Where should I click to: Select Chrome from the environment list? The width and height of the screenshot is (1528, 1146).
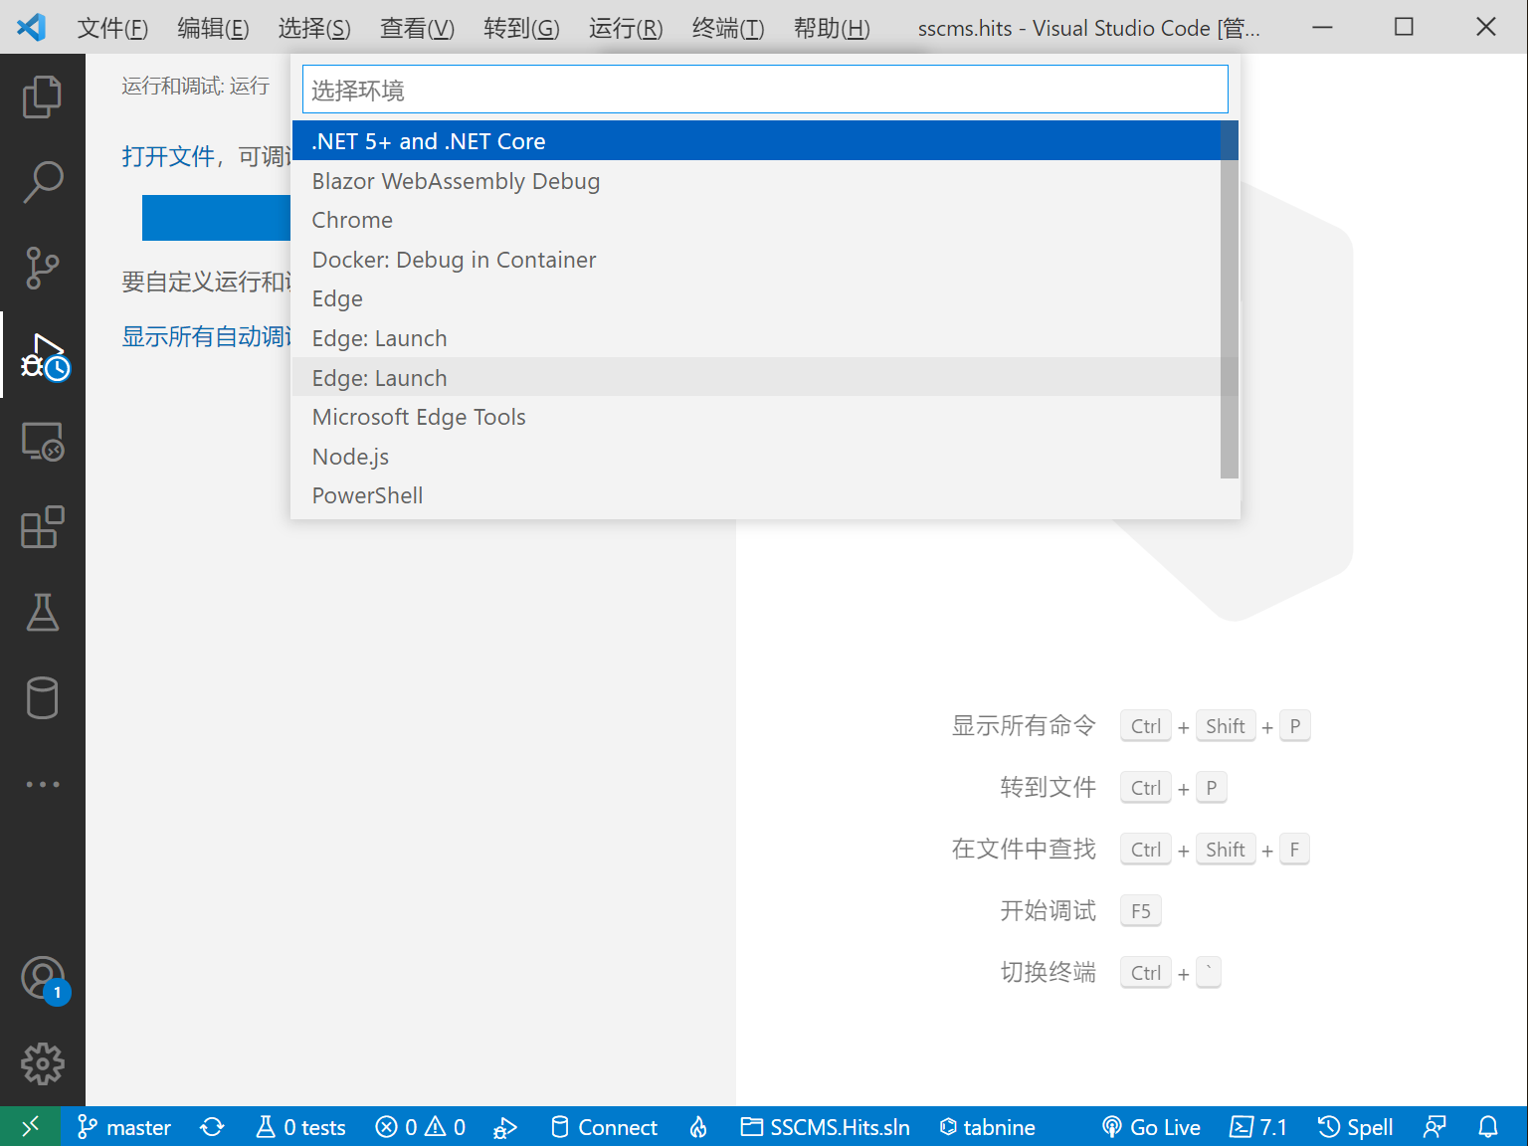point(352,219)
